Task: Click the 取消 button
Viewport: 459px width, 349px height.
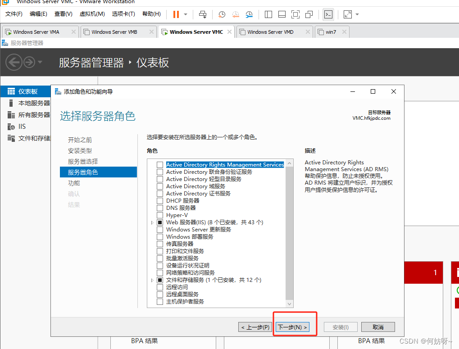Action: click(378, 327)
